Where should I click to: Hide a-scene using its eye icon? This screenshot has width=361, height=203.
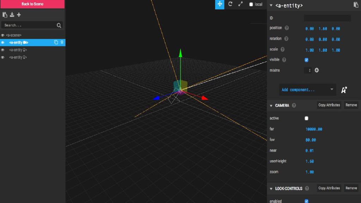[x=3, y=35]
